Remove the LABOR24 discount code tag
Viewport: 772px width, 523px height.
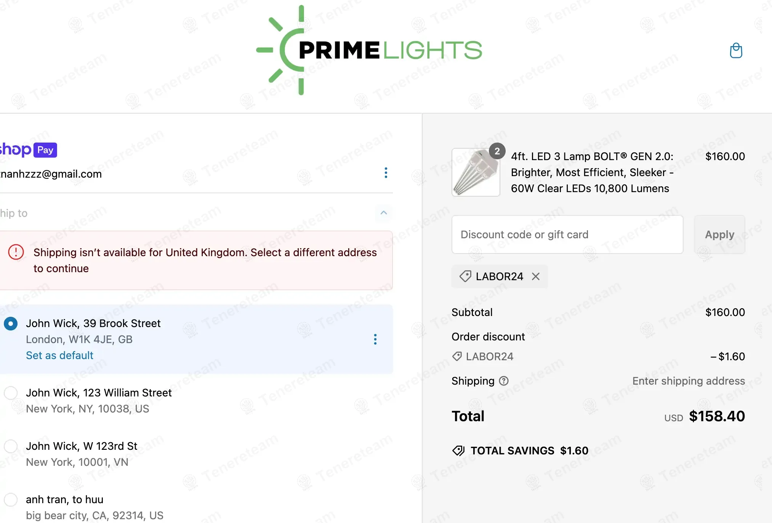(536, 276)
